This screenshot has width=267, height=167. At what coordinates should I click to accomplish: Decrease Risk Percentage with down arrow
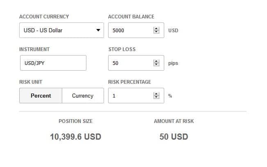click(x=156, y=98)
